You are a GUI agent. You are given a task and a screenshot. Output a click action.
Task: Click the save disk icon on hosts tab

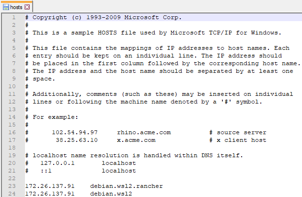coord(6,7)
